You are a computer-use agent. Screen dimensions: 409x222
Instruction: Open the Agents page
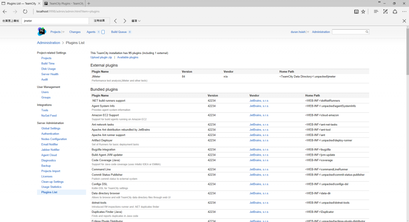tap(91, 32)
